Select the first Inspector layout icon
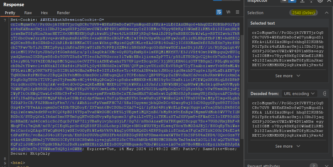This screenshot has height=167, width=333. click(x=284, y=1)
